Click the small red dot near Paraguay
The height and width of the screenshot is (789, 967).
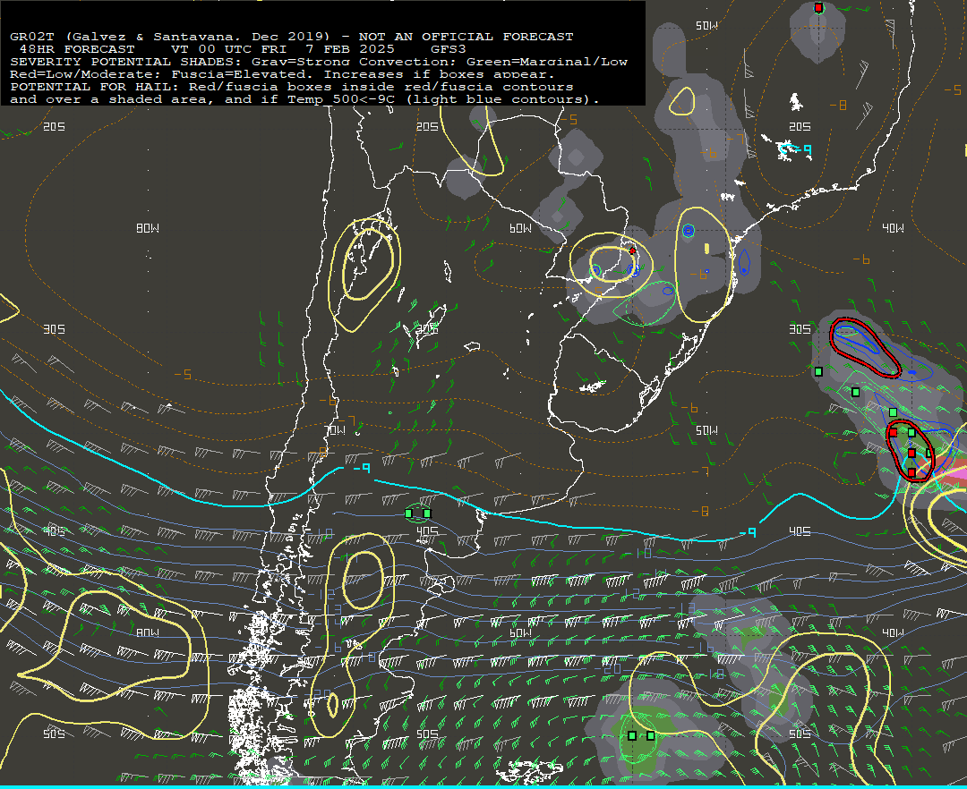(x=632, y=250)
